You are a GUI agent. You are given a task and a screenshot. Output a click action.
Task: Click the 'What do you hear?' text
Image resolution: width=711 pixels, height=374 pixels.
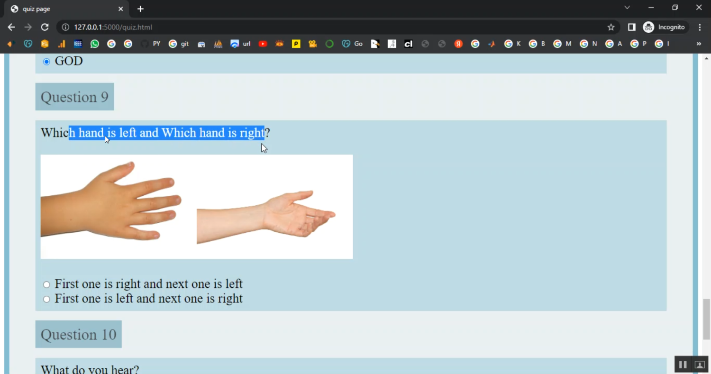tap(90, 369)
